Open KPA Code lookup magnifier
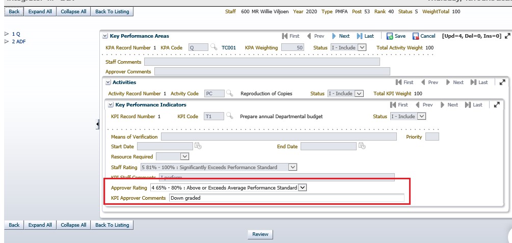The width and height of the screenshot is (512, 243). (214, 47)
